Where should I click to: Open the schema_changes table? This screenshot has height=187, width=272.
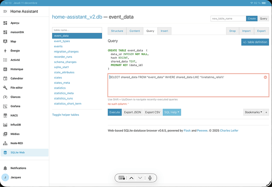pos(65,62)
